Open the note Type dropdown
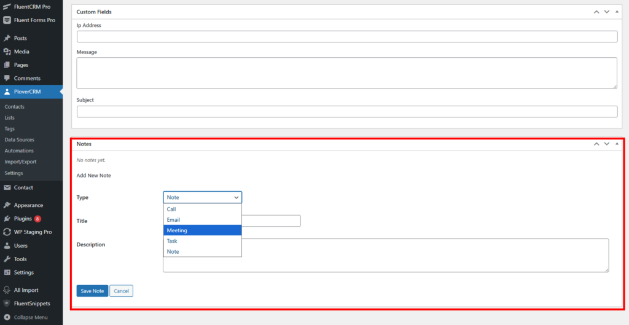Viewport: 629px width, 325px height. coord(202,197)
